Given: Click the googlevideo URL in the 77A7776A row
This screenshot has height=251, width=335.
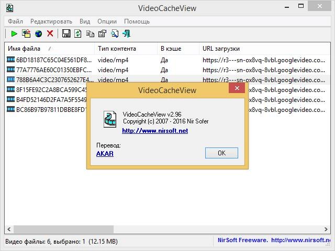Looking at the screenshot, I should [264, 70].
